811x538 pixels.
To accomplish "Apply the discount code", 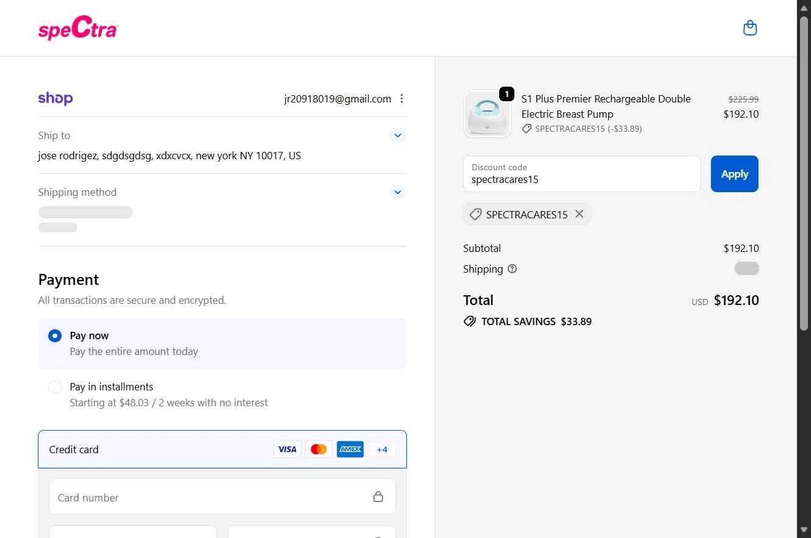I will (x=735, y=174).
